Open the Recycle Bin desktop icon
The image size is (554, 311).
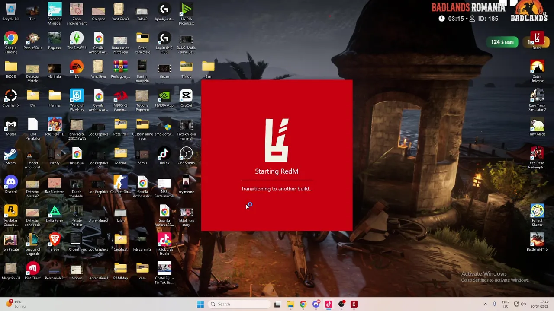11,12
